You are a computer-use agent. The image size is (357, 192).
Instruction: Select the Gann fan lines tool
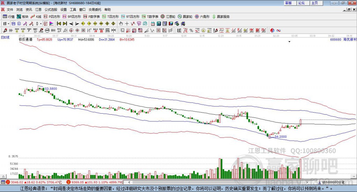(x=128, y=30)
